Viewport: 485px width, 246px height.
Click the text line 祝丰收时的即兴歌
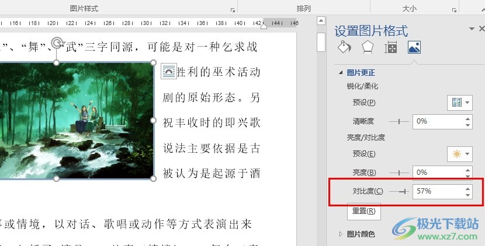[212, 123]
